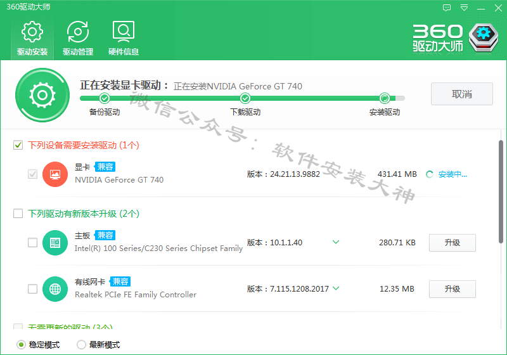Click the red 显卡 display card icon

(55, 174)
